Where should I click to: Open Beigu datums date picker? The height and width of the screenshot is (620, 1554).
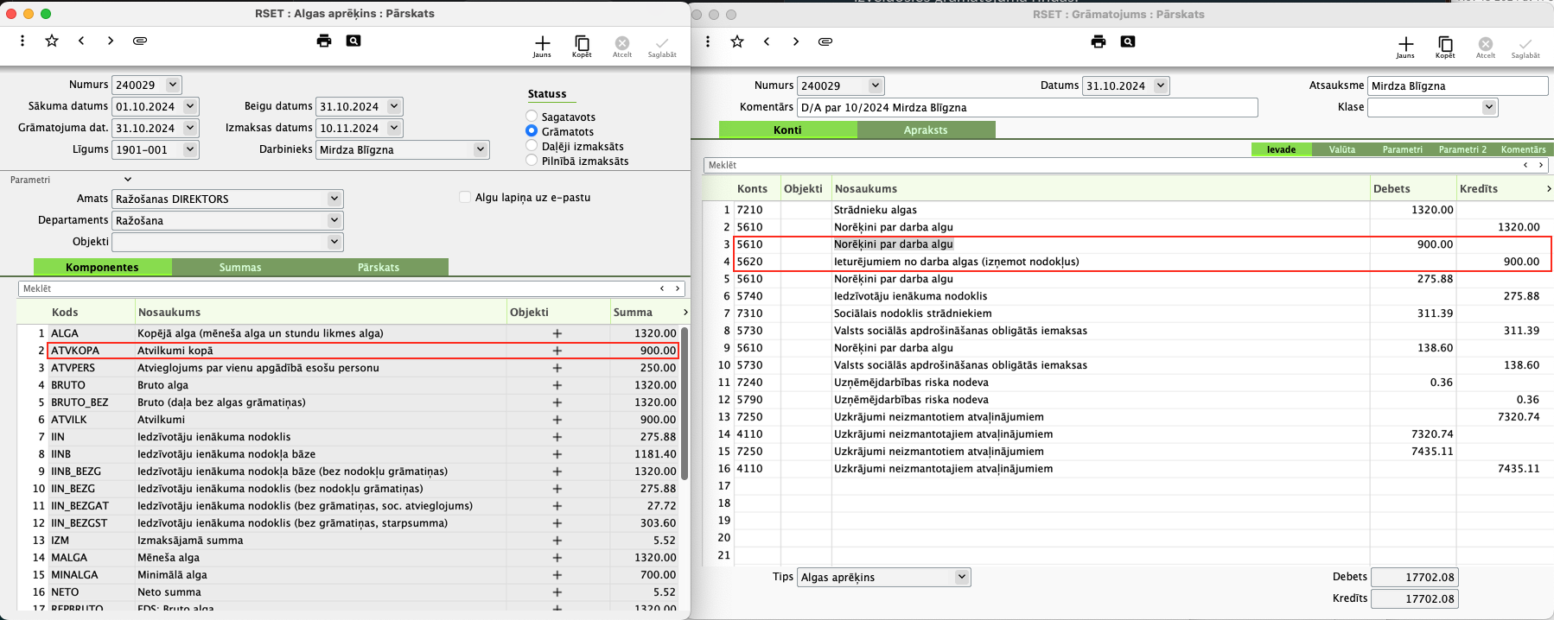pos(394,106)
